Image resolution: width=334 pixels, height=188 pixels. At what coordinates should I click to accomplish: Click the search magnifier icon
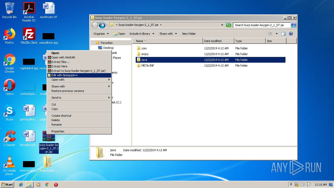point(294,25)
